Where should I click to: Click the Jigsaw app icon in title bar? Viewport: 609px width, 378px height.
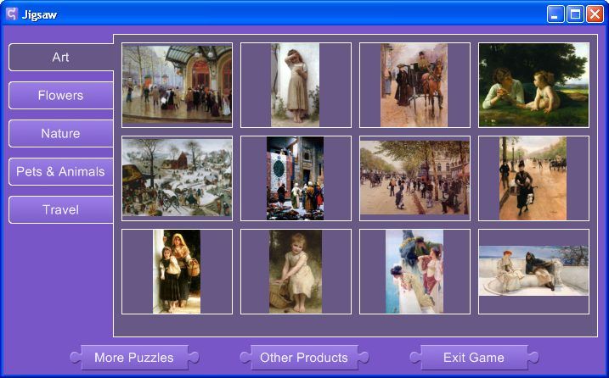[12, 14]
